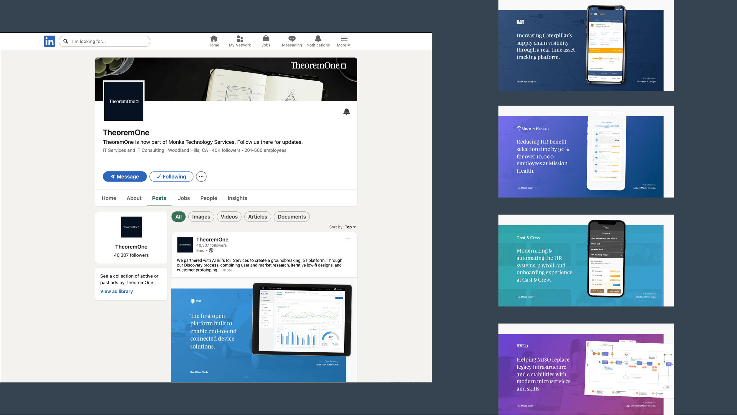Switch to the People tab
This screenshot has width=737, height=415.
coord(209,198)
